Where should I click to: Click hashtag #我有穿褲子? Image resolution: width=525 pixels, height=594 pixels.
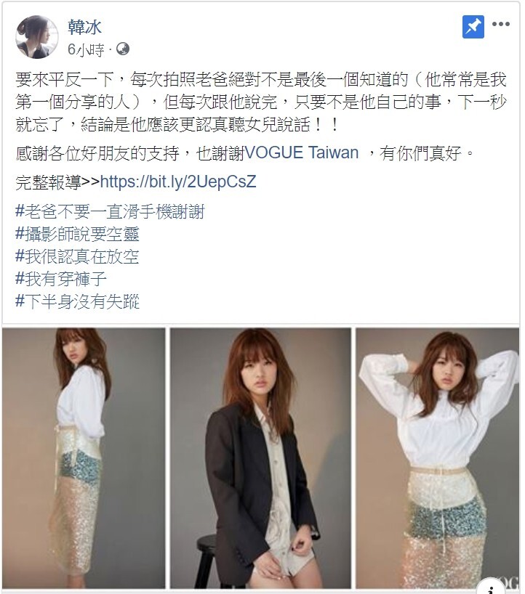(x=60, y=279)
